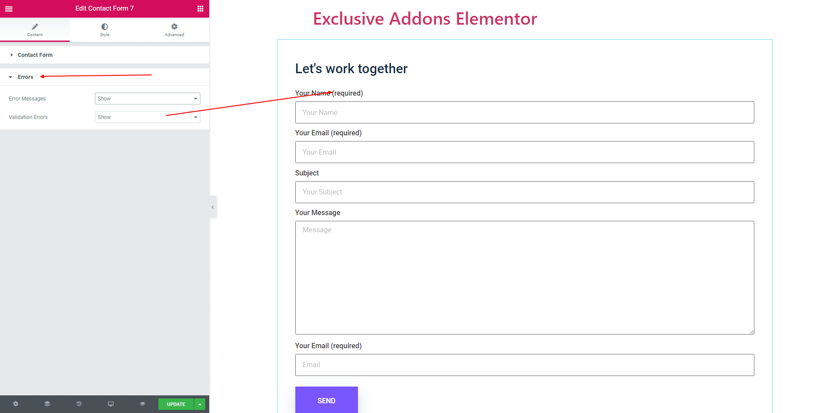Collapse the editor panel with arrow handle
Image resolution: width=840 pixels, height=413 pixels.
coord(213,207)
